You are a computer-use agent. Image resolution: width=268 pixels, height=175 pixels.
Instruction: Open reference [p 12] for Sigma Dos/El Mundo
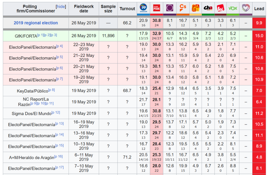(x=55, y=112)
